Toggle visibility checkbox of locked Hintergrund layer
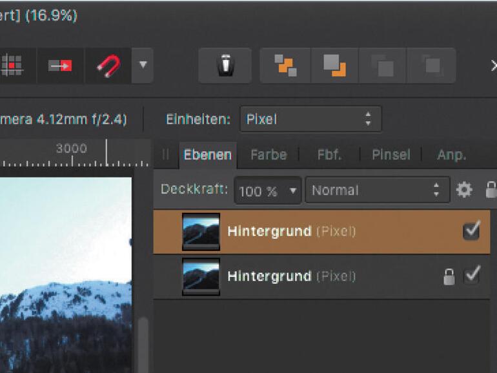Image resolution: width=497 pixels, height=373 pixels. point(472,275)
